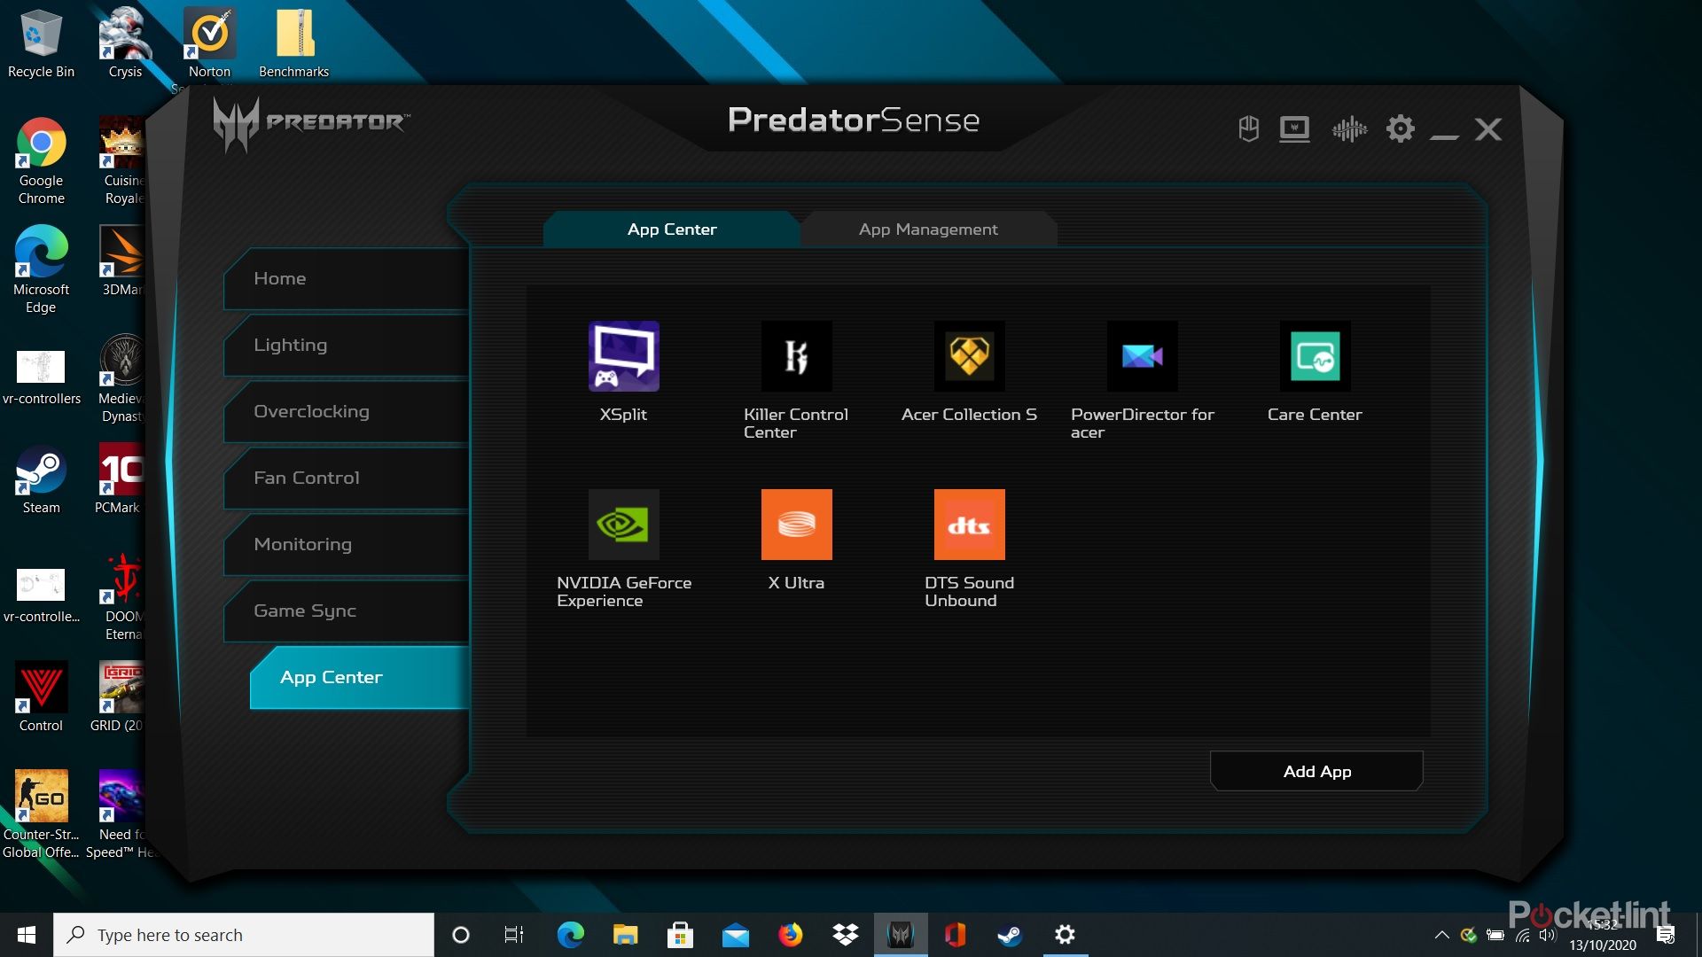Open the X Ultra app
Image resolution: width=1702 pixels, height=957 pixels.
click(796, 525)
